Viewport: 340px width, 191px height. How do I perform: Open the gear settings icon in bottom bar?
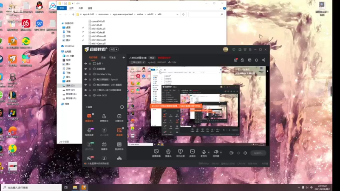click(x=245, y=153)
